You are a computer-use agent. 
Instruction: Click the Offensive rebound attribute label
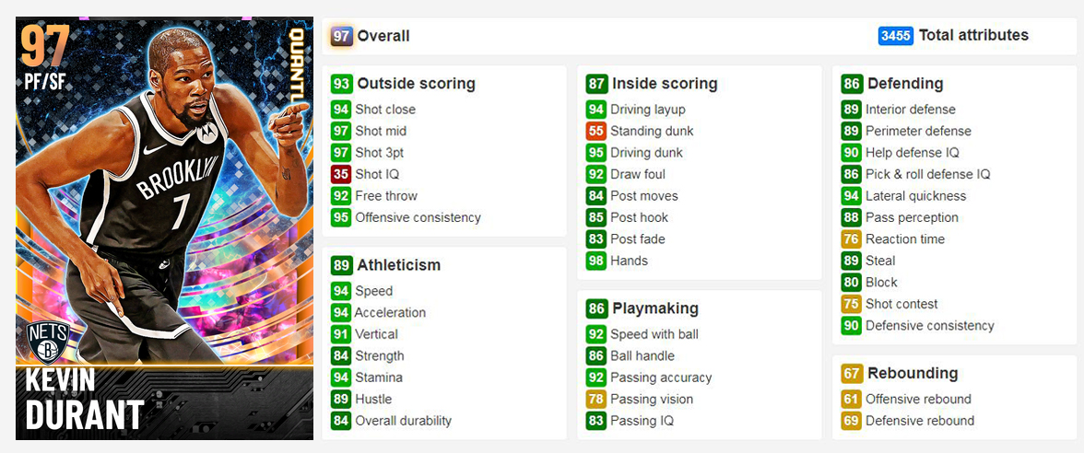[918, 400]
